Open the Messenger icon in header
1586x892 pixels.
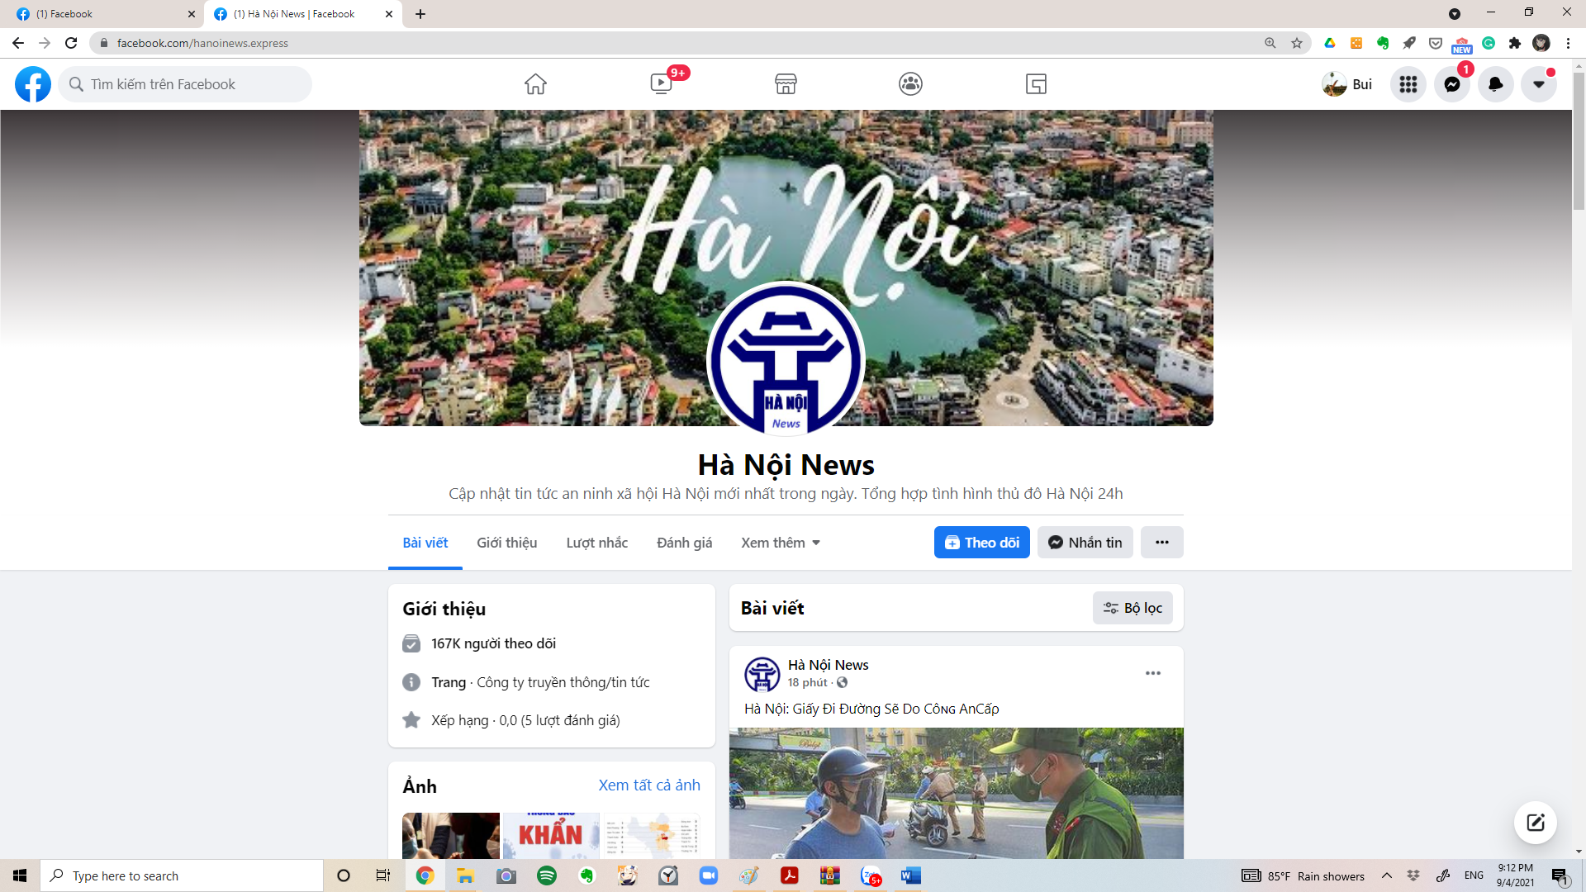click(1452, 84)
